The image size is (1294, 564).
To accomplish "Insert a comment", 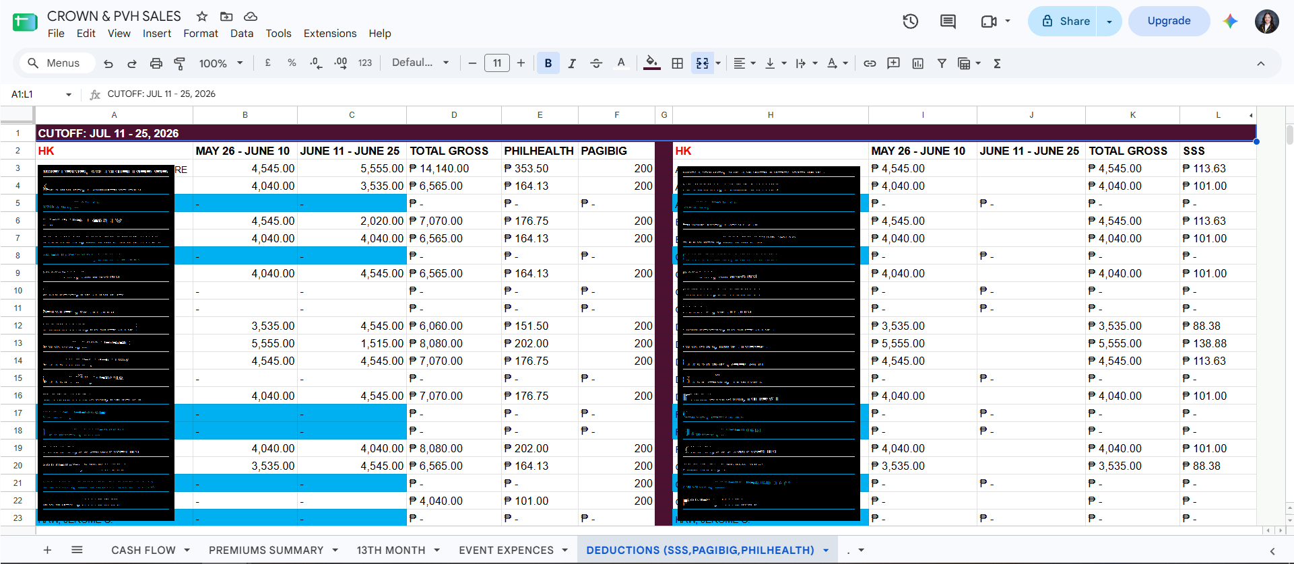I will [x=894, y=63].
